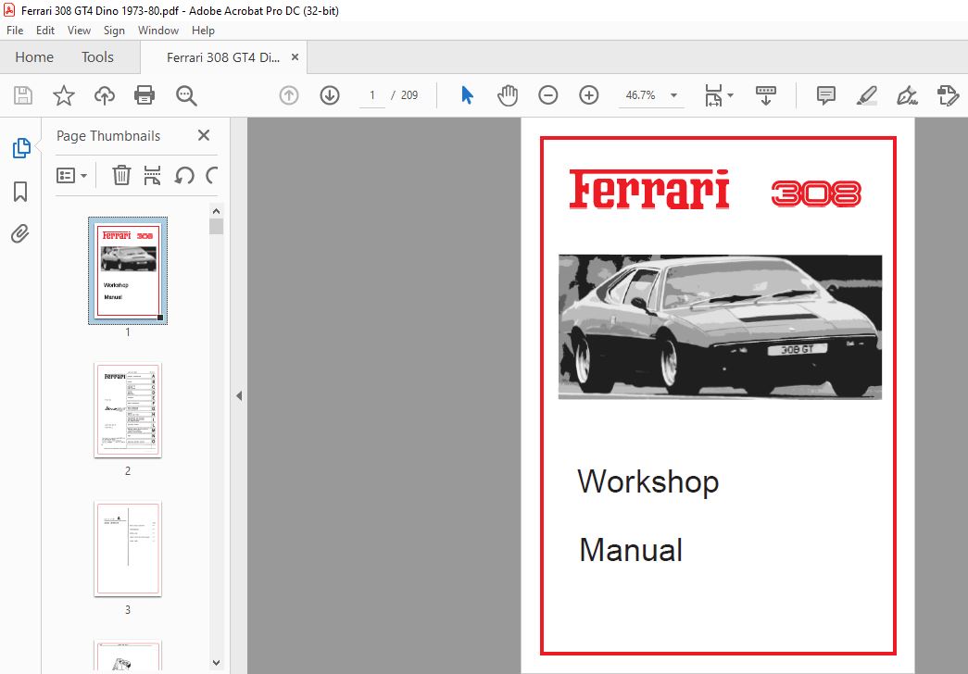The height and width of the screenshot is (674, 968).
Task: Close the Ferrari 308 GT4 document tab
Action: click(295, 56)
